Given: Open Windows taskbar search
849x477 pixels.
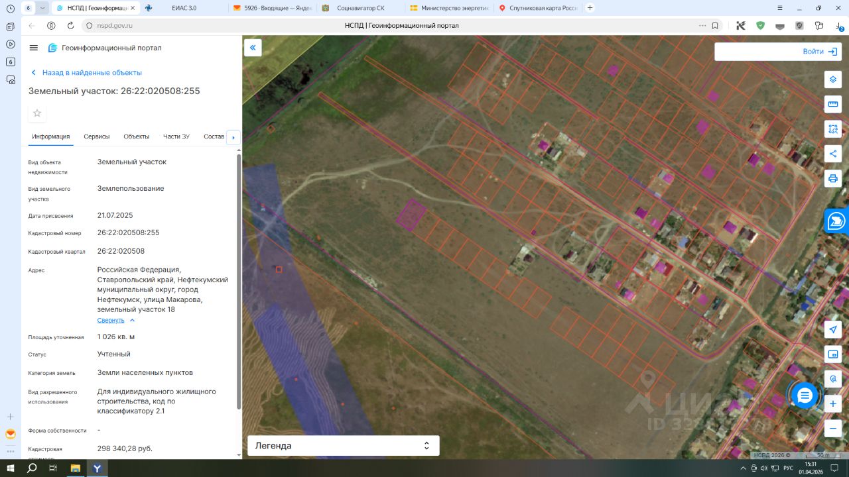Looking at the screenshot, I should [x=32, y=468].
